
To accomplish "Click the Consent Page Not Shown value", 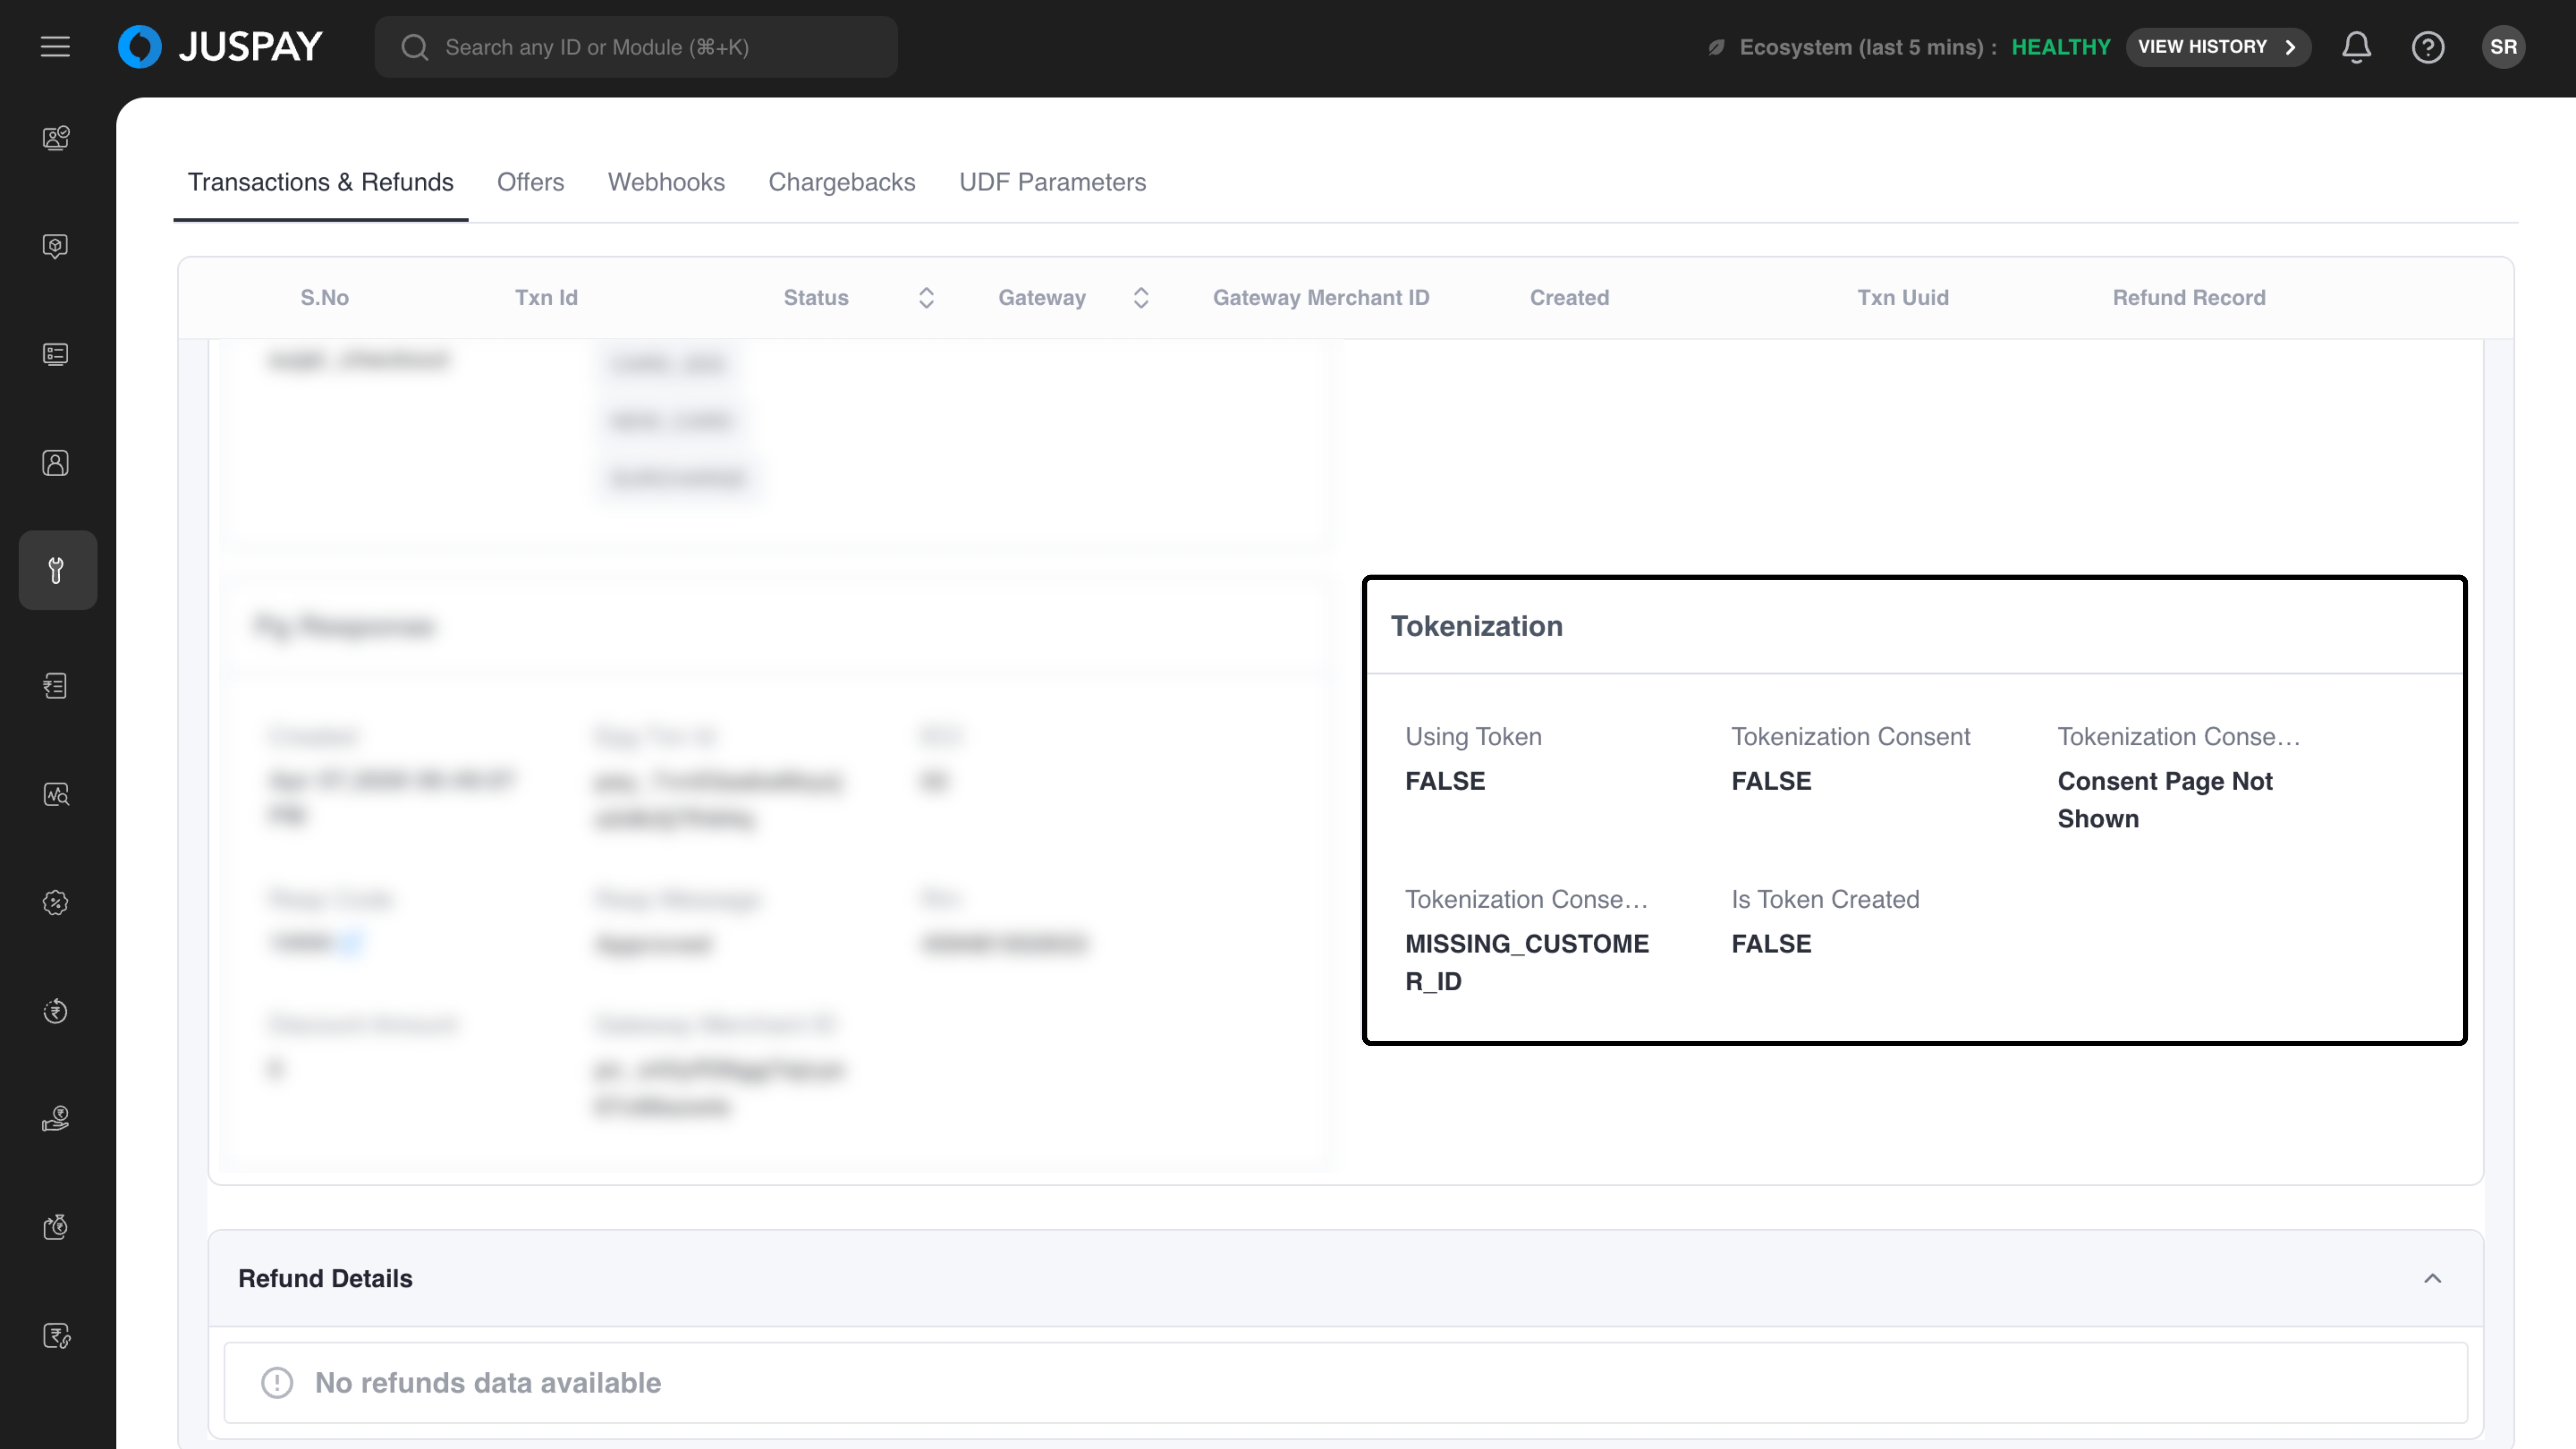I will point(2165,800).
